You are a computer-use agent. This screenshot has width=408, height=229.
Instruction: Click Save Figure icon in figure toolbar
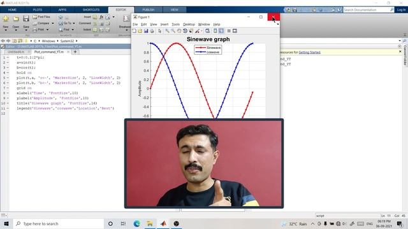146,31
